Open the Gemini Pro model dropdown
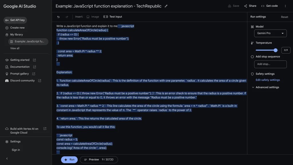This screenshot has width=293, height=165. tap(270, 33)
